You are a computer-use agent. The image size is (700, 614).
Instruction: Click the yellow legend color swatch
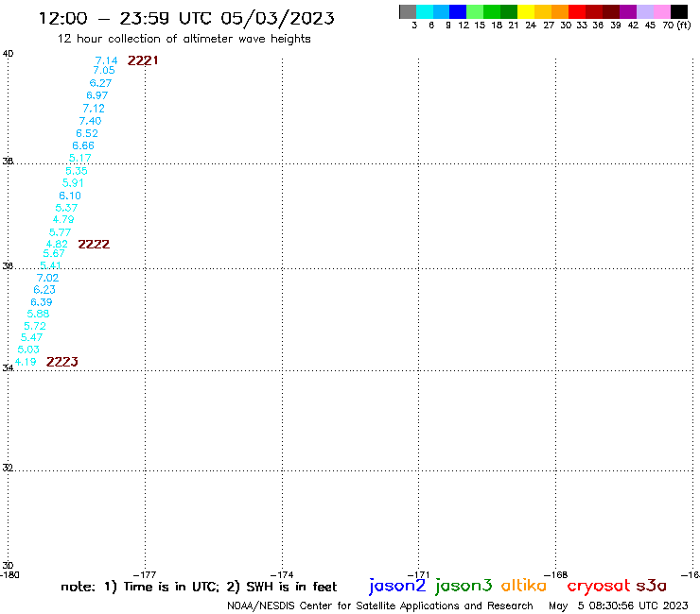coord(526,11)
